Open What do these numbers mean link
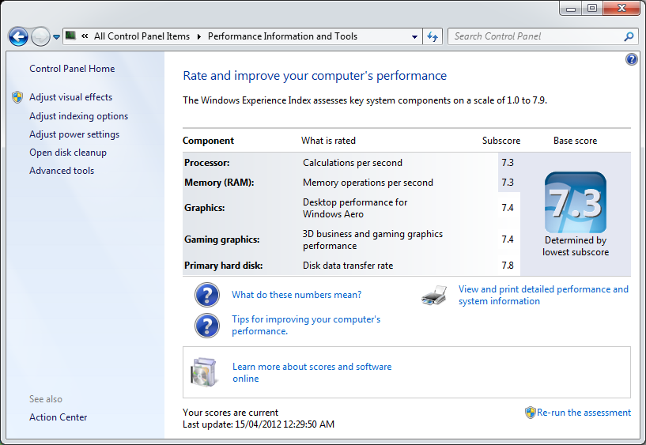 (x=297, y=295)
